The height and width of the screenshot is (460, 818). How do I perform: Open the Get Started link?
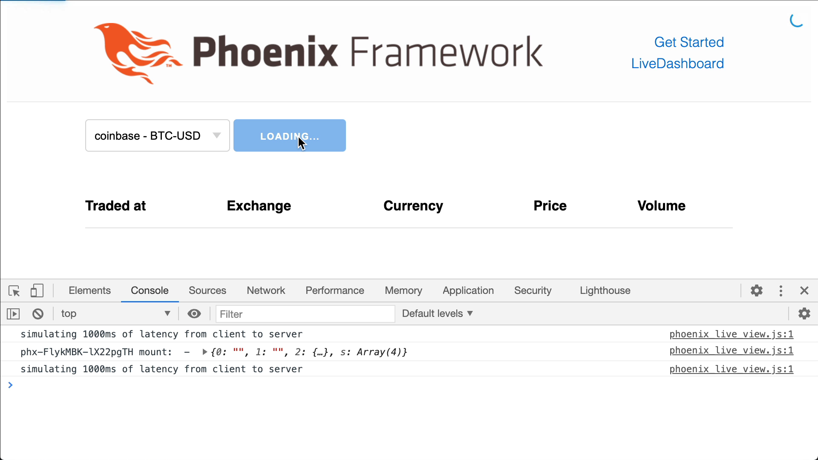[689, 42]
